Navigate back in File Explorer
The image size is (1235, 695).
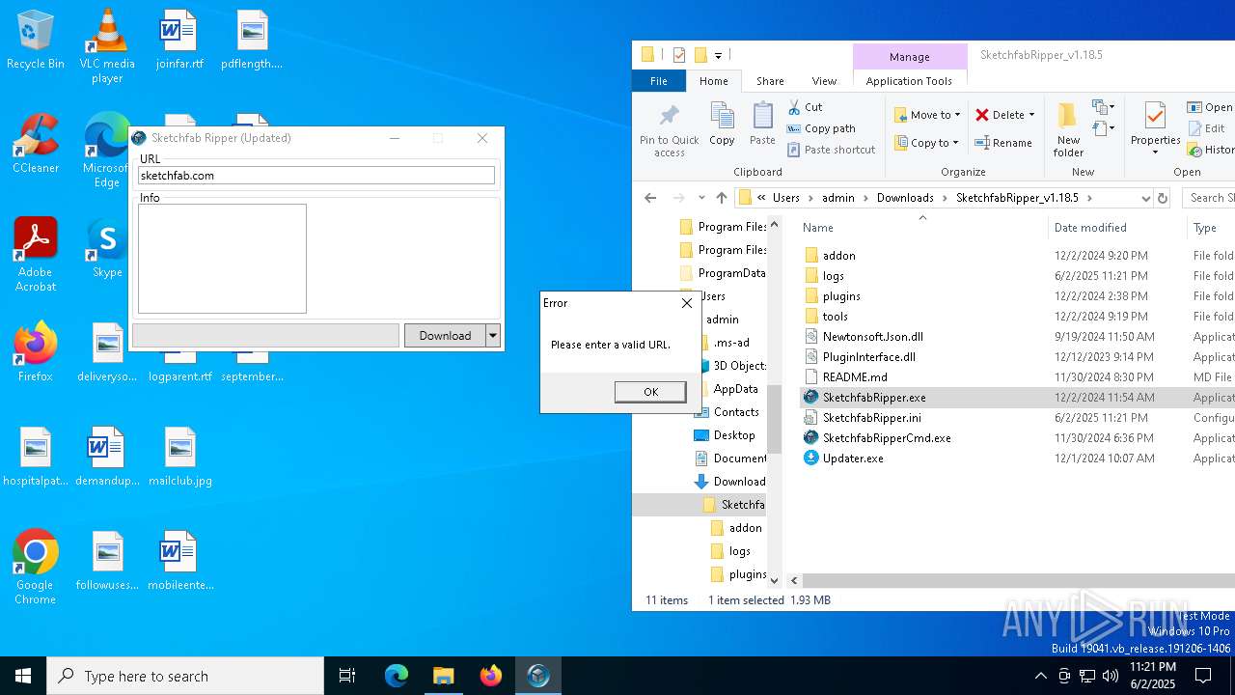[650, 198]
